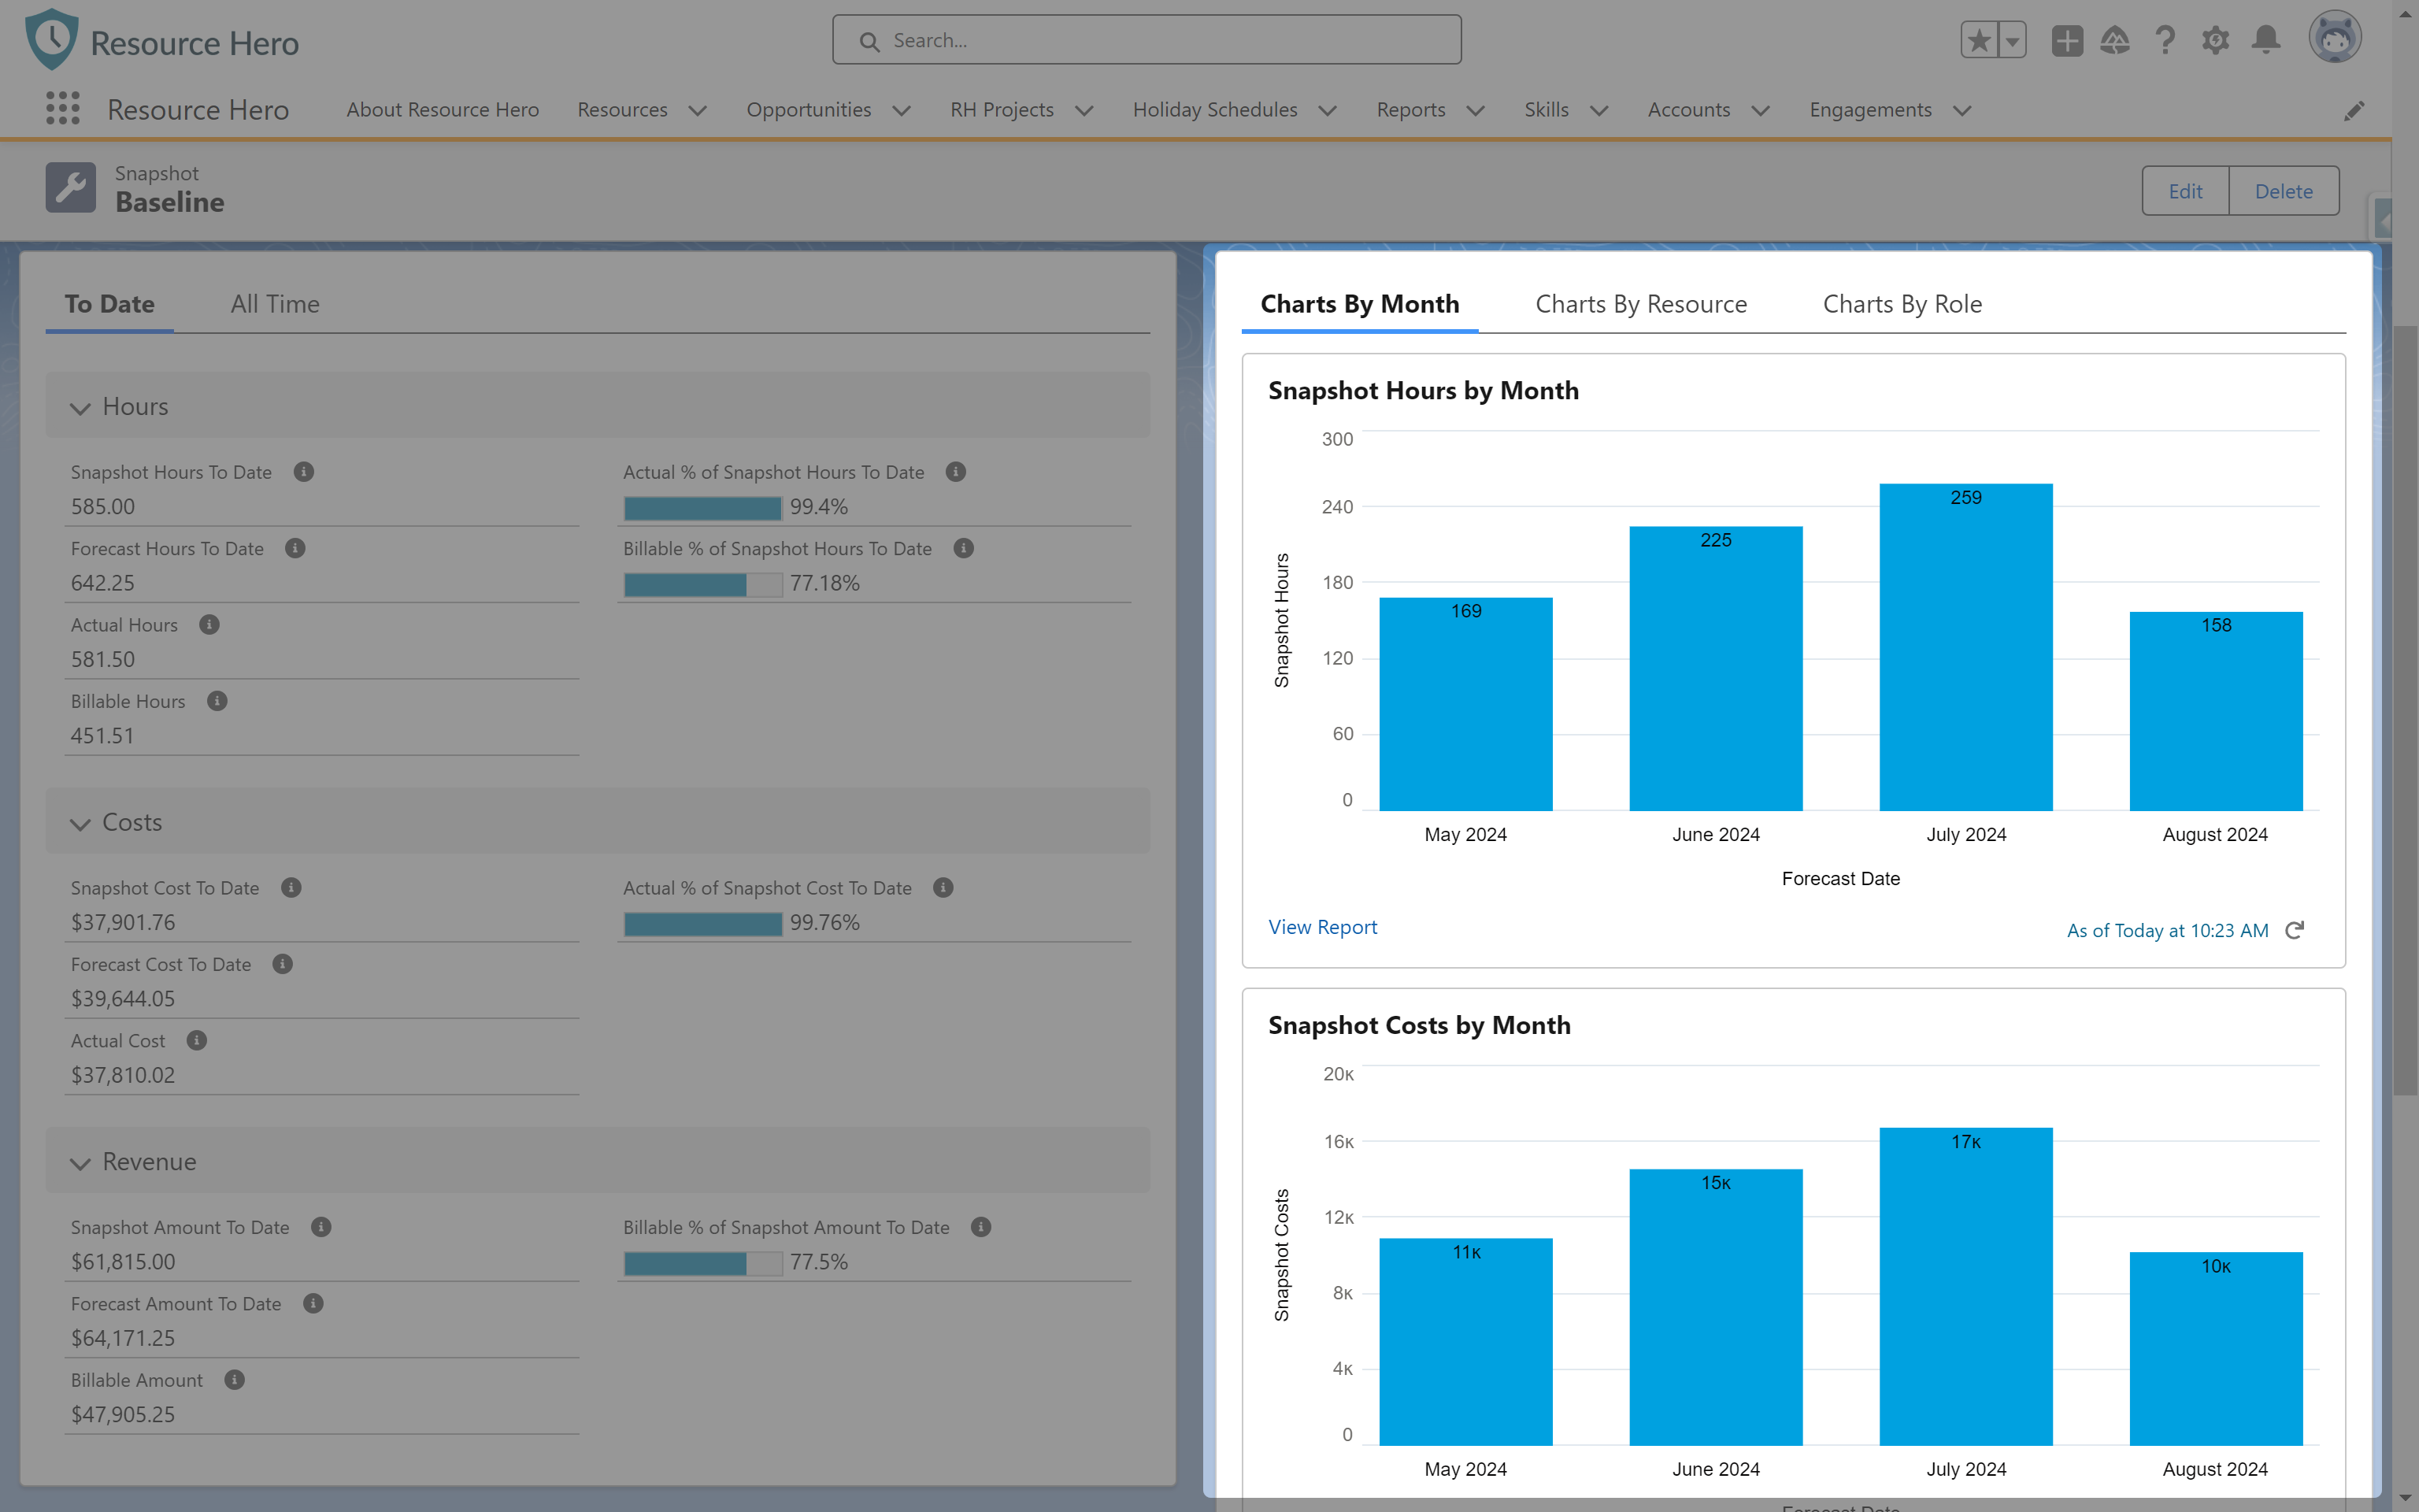The width and height of the screenshot is (2419, 1512).
Task: Show info for Forecast Cost To Date
Action: pos(283,964)
